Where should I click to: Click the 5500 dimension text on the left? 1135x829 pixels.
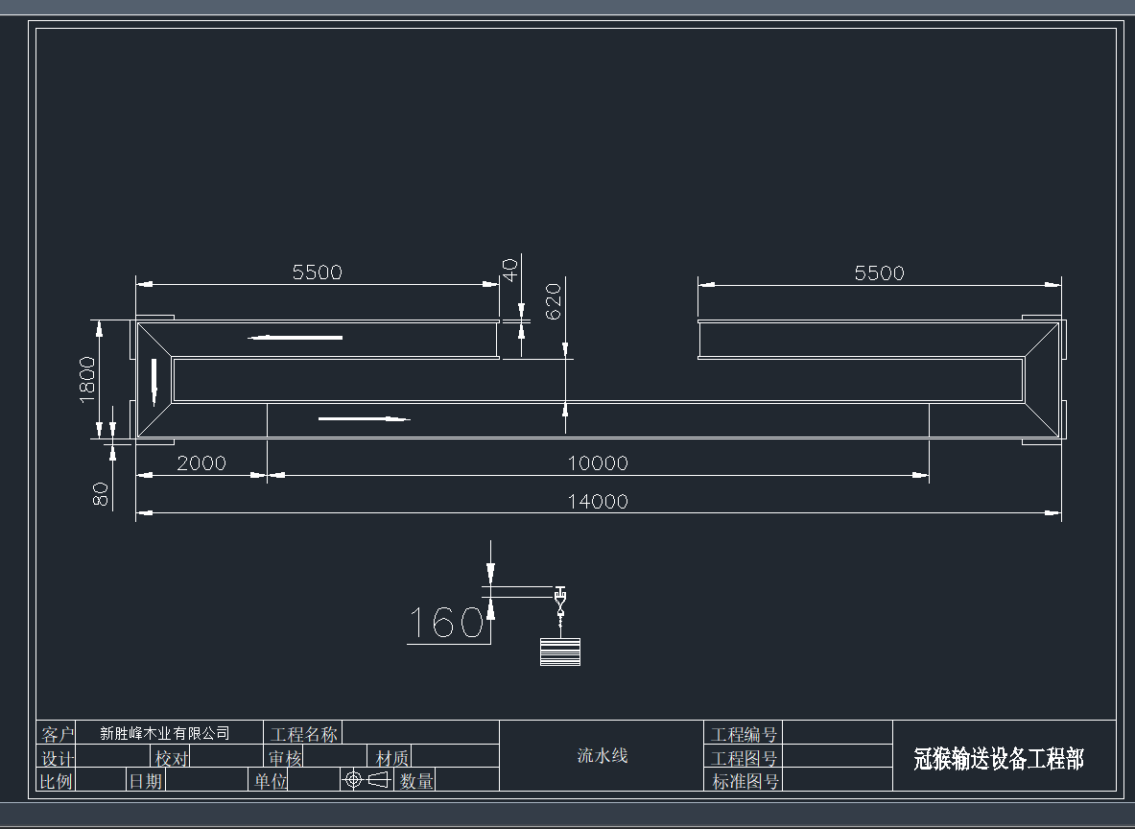point(318,272)
